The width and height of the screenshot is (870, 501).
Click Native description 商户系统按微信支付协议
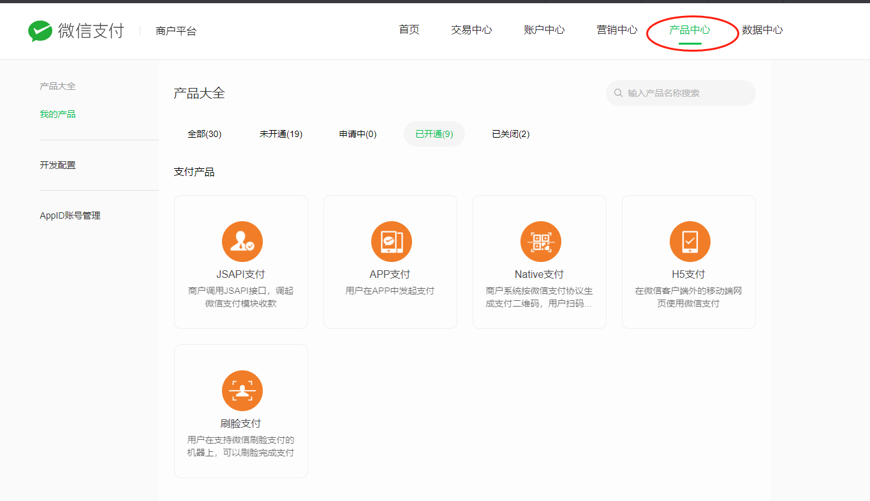[x=540, y=297]
